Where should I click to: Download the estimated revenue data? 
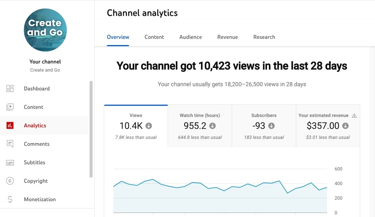[x=345, y=126]
